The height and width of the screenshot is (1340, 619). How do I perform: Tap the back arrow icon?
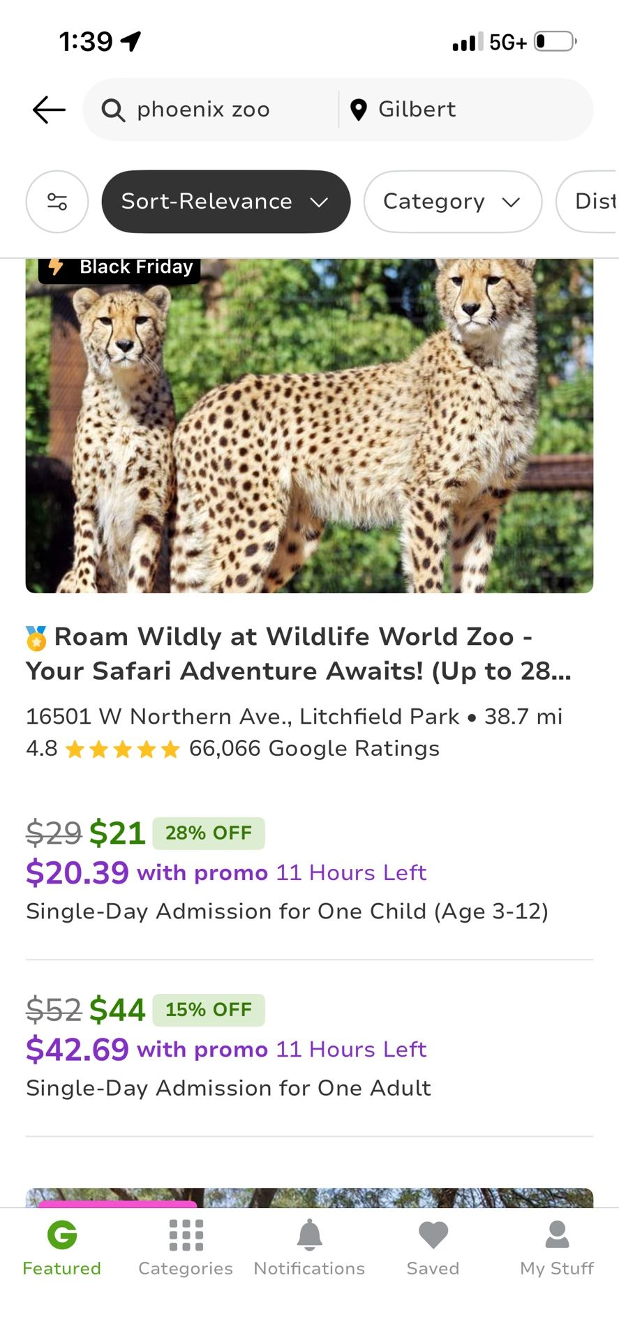point(49,110)
